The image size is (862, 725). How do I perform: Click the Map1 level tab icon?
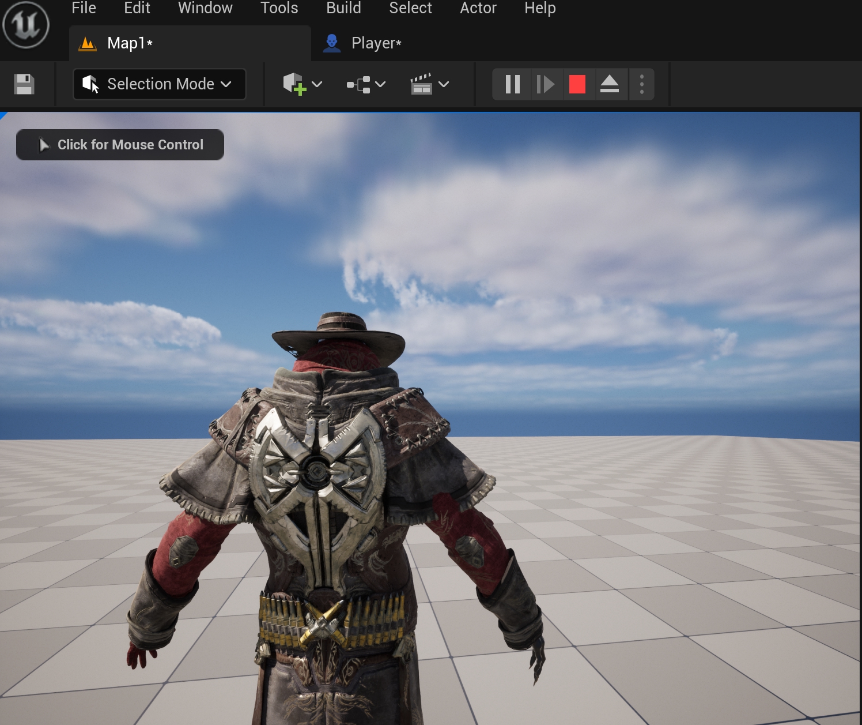pyautogui.click(x=88, y=44)
